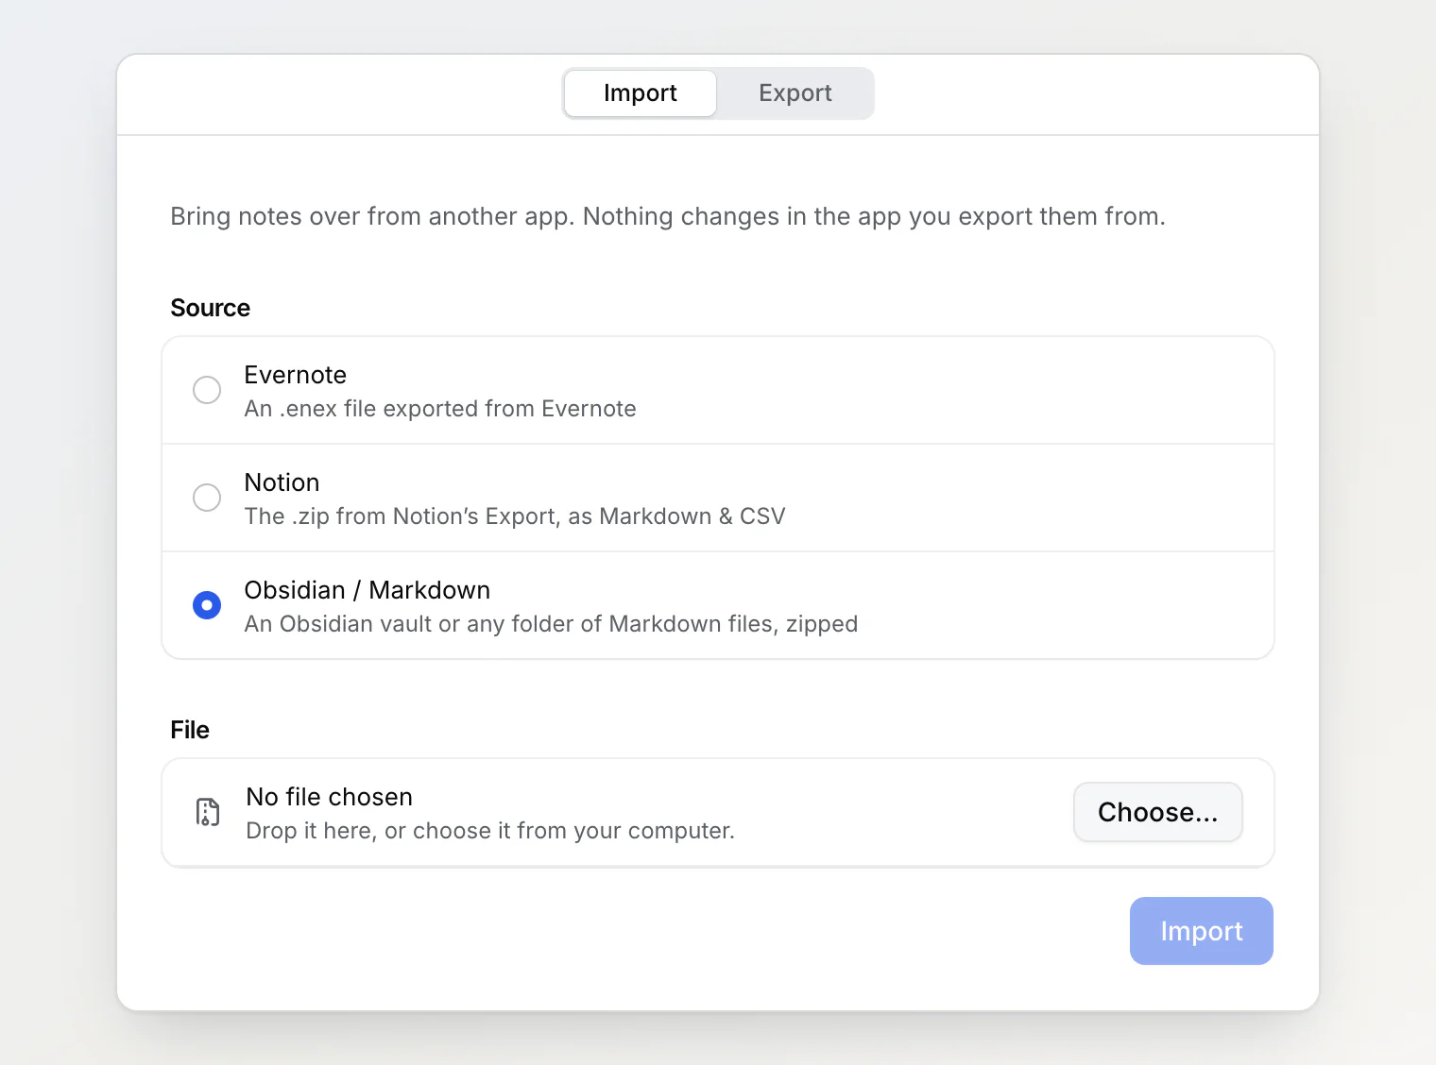Click the 'File' section heading
The image size is (1436, 1065).
click(190, 730)
